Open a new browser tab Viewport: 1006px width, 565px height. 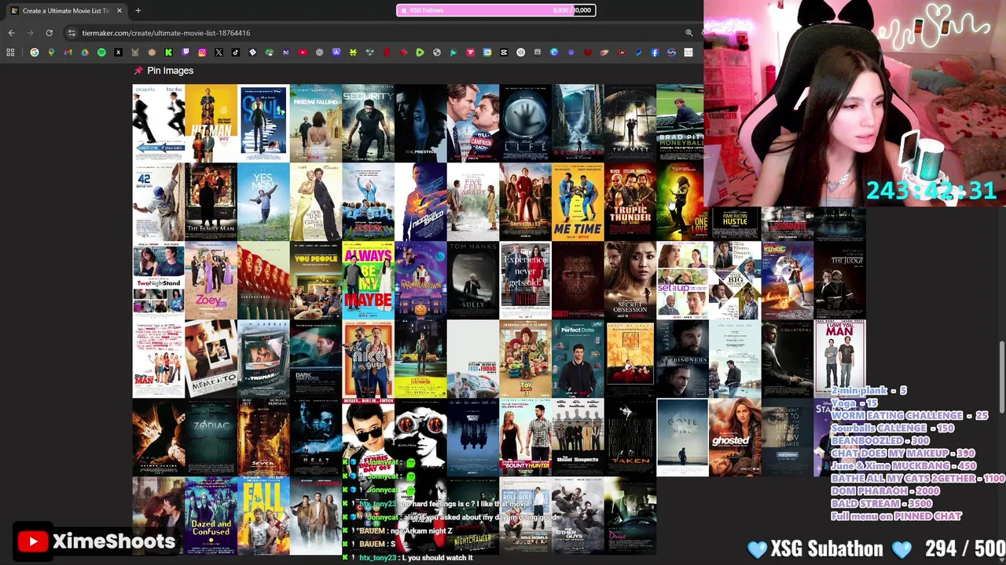click(138, 10)
